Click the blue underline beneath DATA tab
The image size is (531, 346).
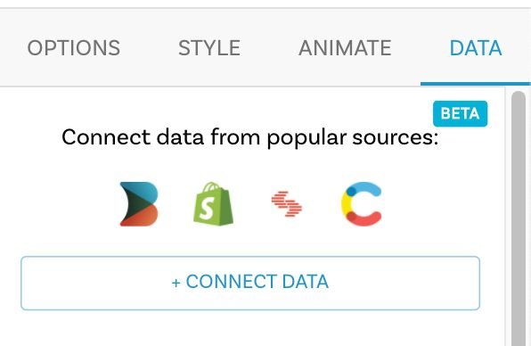coord(476,84)
